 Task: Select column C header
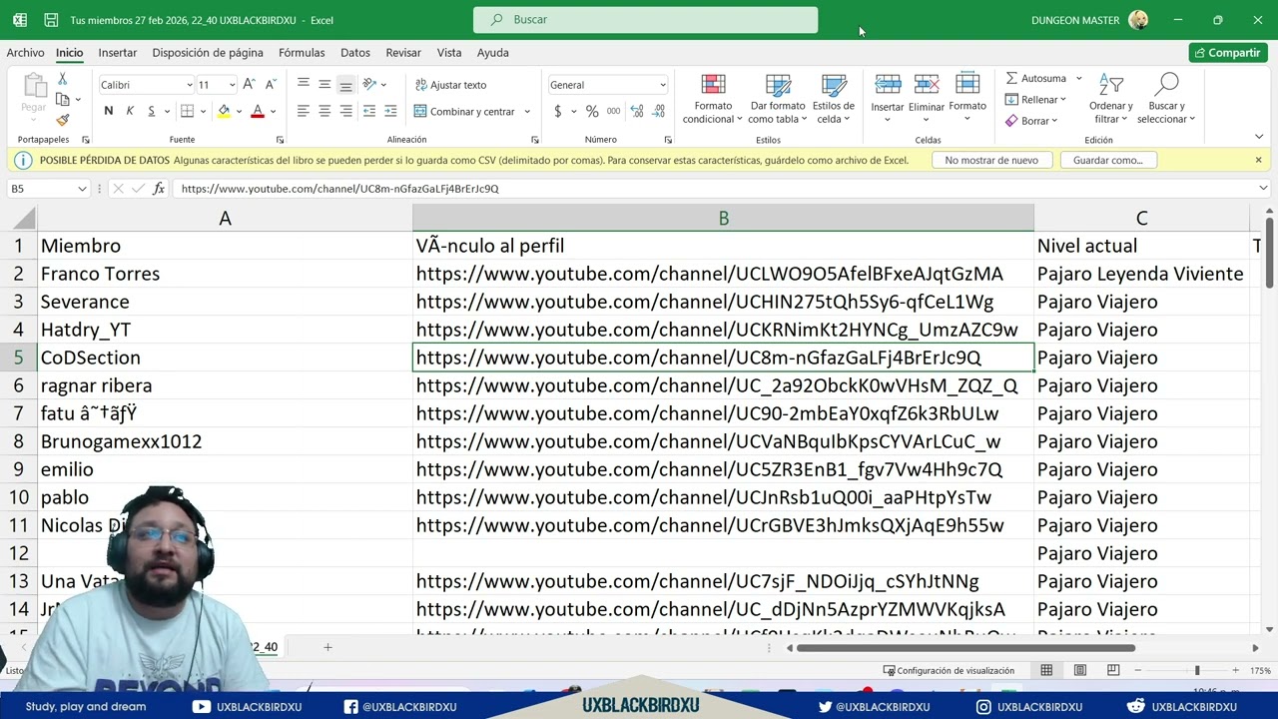pos(1141,218)
